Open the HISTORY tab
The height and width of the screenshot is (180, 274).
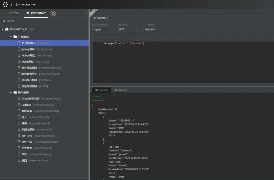point(12,13)
